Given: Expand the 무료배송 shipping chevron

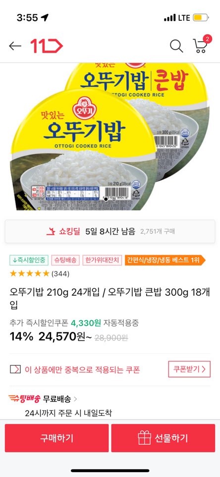Looking at the screenshot, I should [x=75, y=399].
